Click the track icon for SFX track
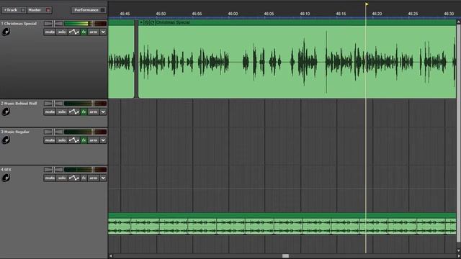 (6, 178)
